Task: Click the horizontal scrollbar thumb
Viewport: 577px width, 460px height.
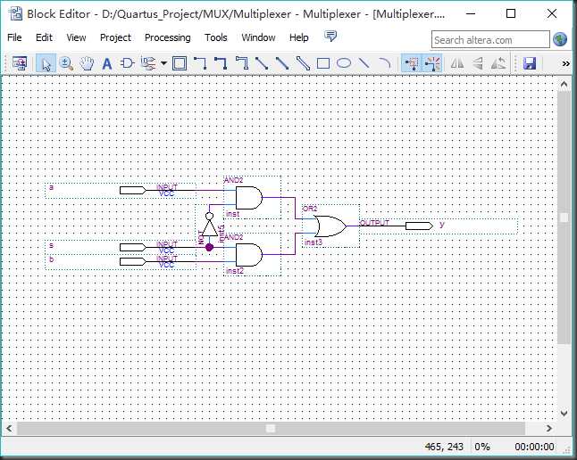Action: (271, 429)
